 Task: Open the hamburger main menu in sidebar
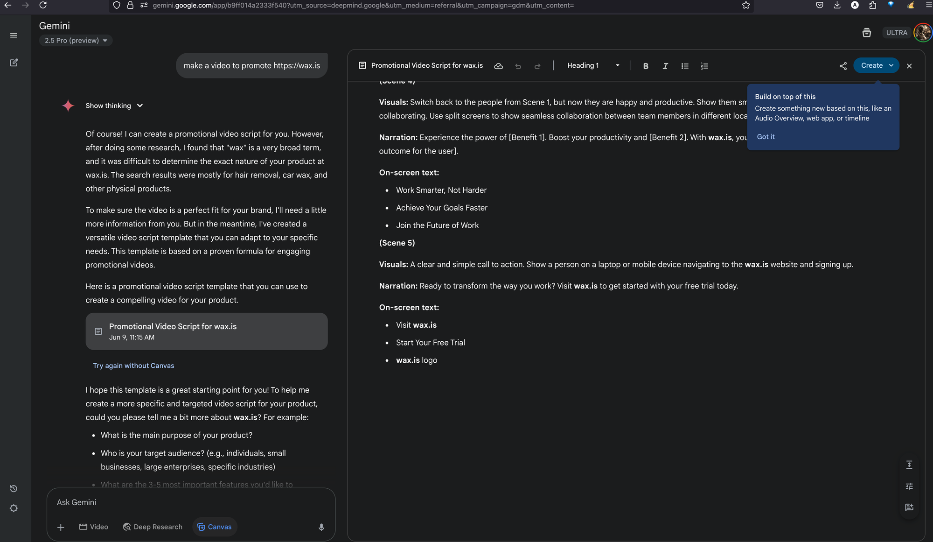14,35
